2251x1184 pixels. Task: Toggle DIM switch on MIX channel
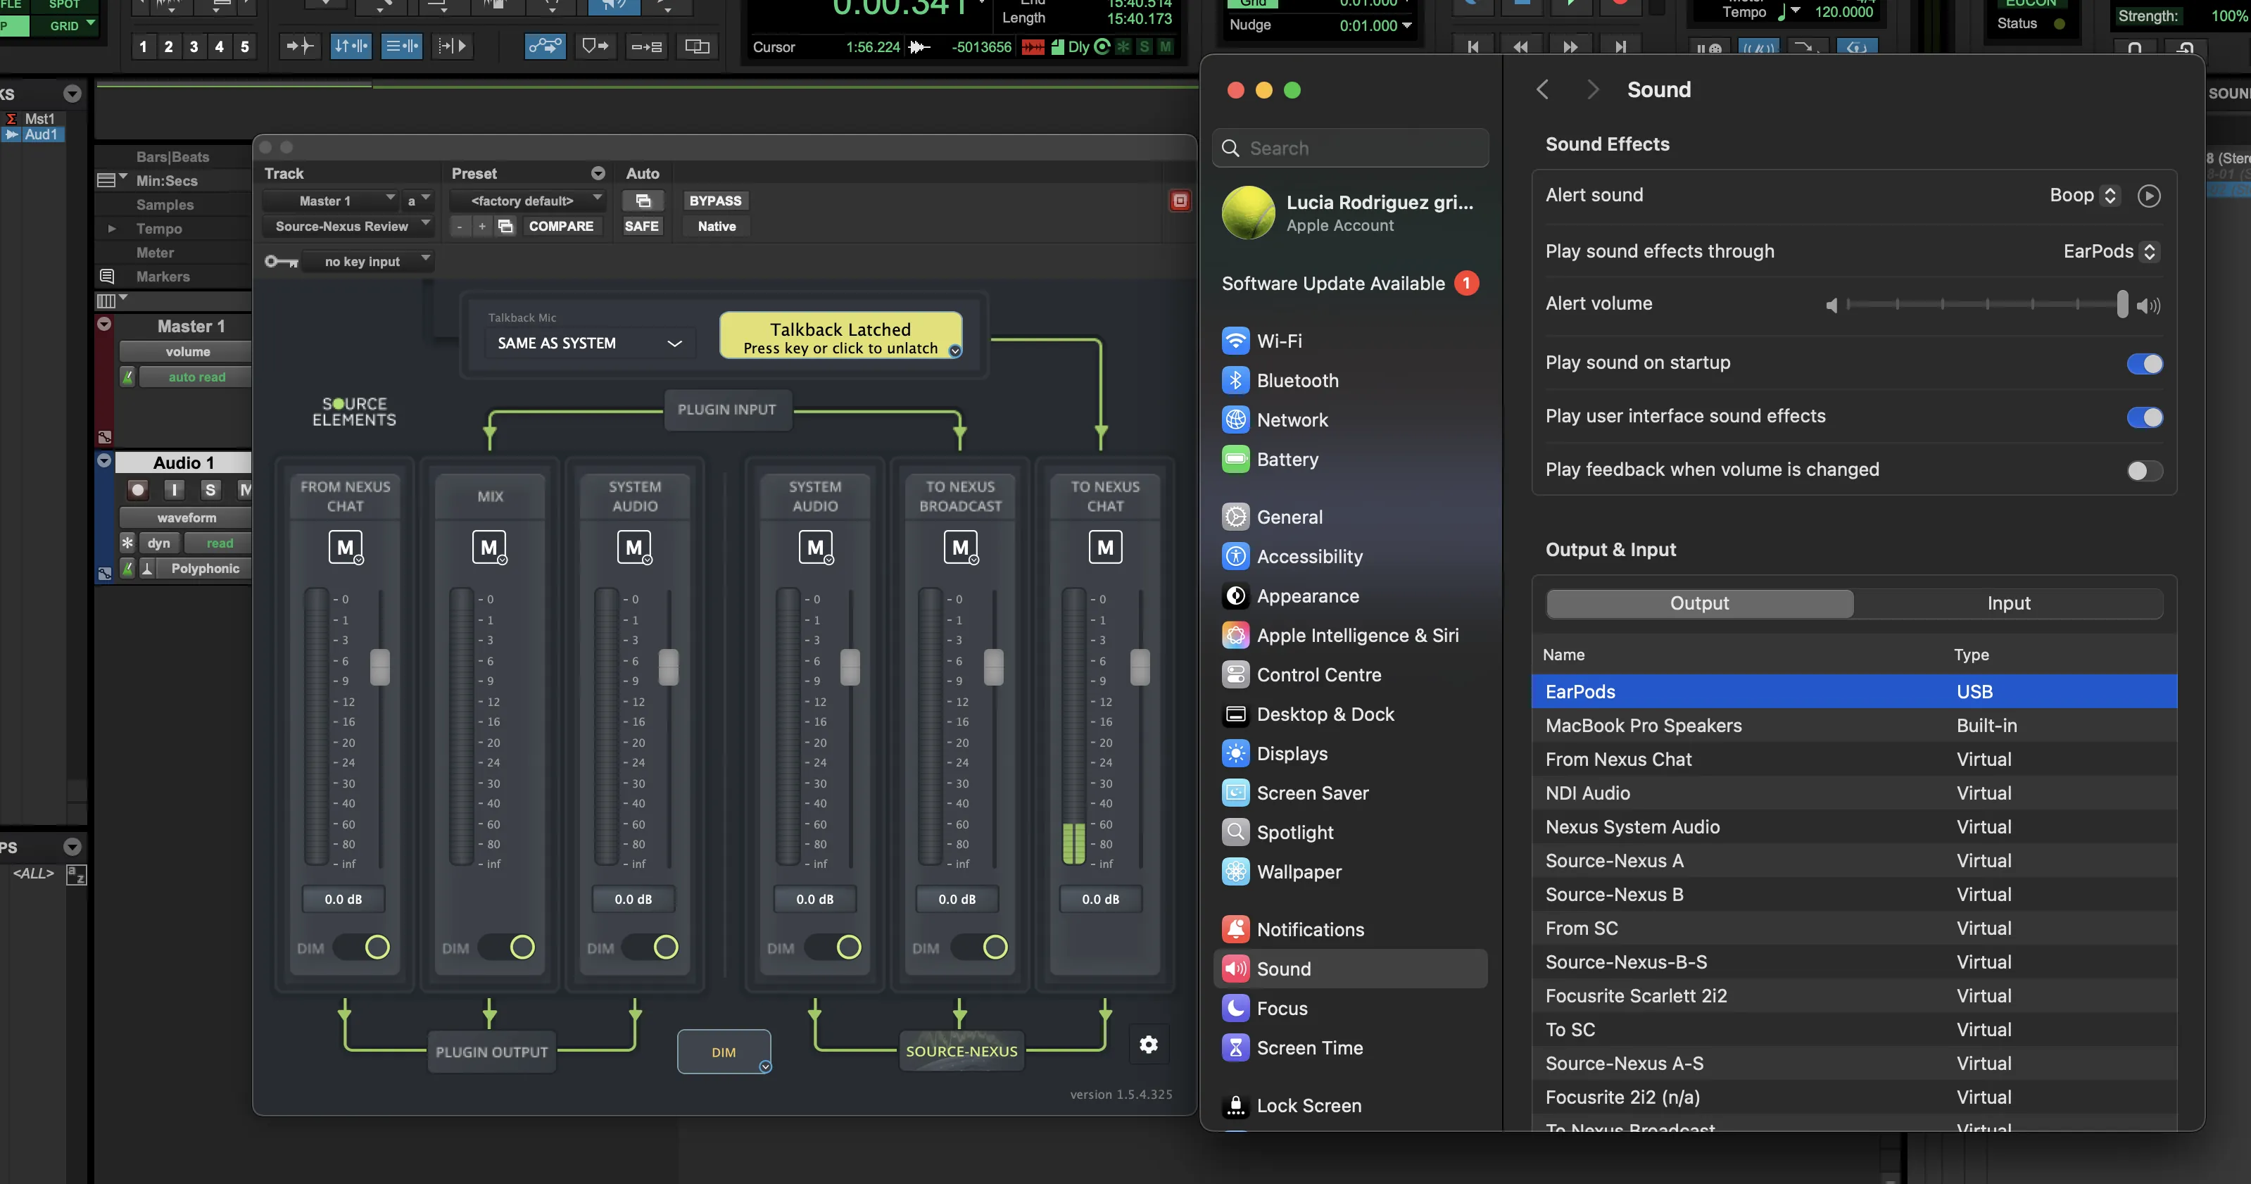pyautogui.click(x=507, y=947)
